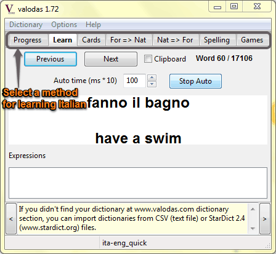Close the valodas window
The width and height of the screenshot is (276, 254).
pyautogui.click(x=257, y=7)
